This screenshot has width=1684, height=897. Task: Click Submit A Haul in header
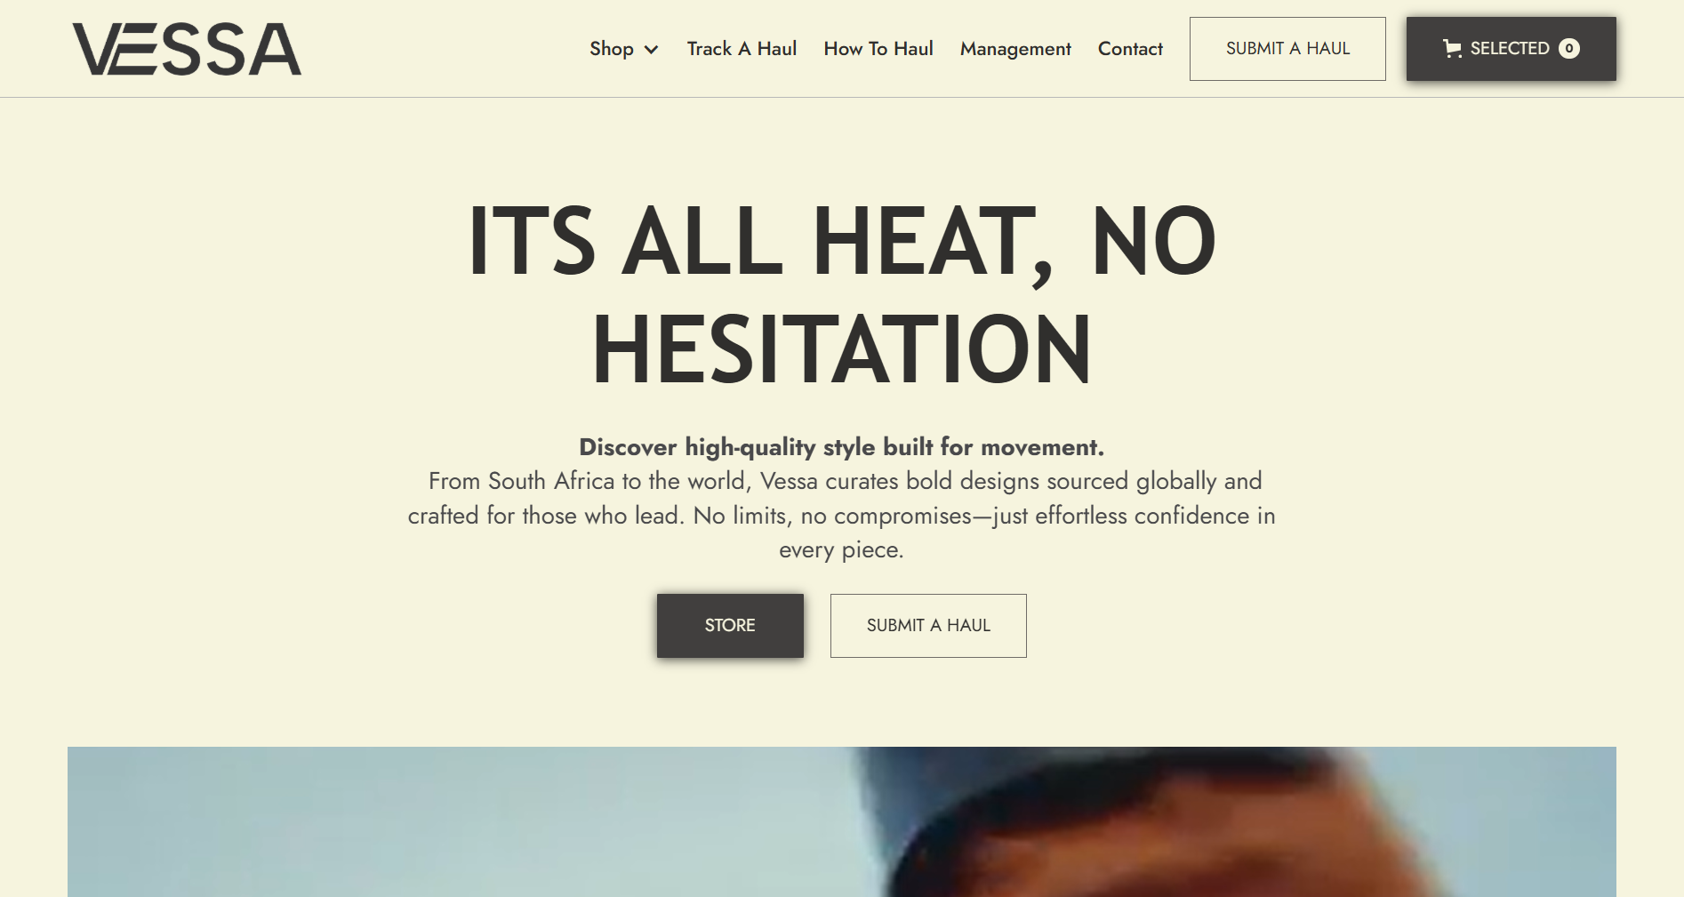(x=1287, y=49)
